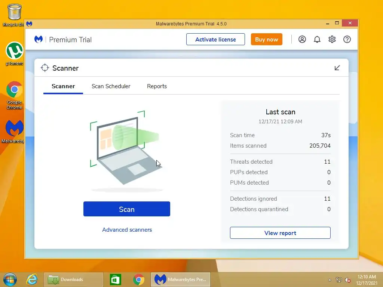Open Malwarebytes settings gear

332,39
